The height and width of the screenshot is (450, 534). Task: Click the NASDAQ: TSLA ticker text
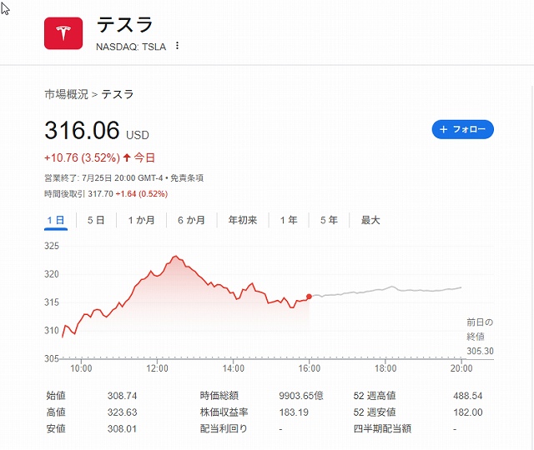pos(131,47)
